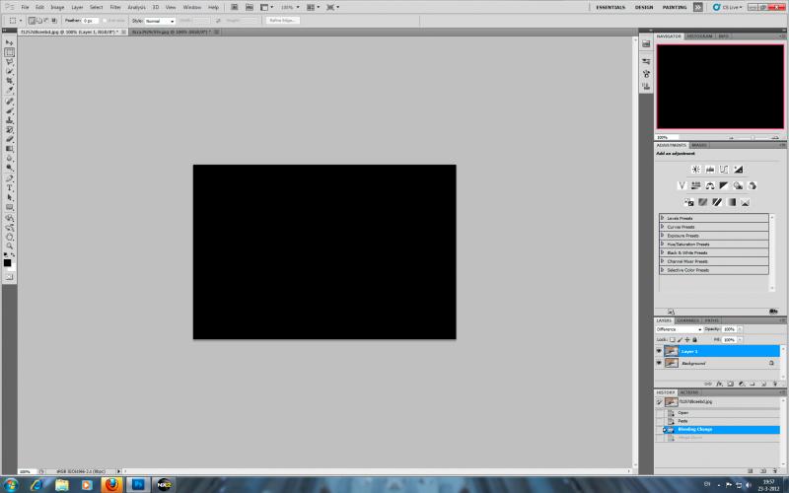Select the Zoom tool in toolbox
The image size is (789, 493).
click(x=10, y=246)
